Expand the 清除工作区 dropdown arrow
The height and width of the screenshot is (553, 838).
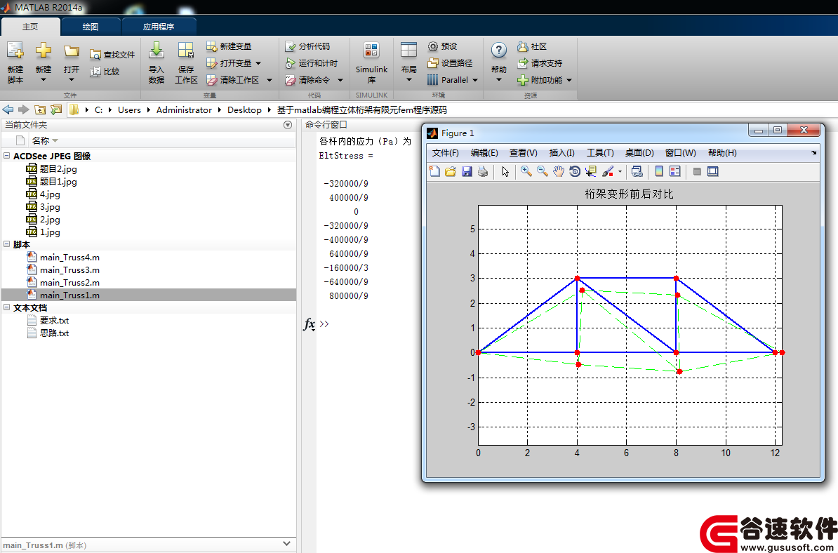[270, 80]
